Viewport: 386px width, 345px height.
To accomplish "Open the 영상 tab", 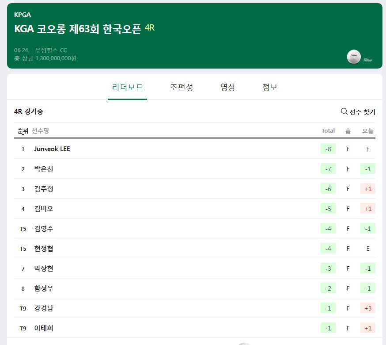I will 228,87.
